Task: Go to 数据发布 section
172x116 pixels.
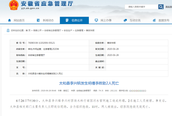Action: click(x=161, y=20)
